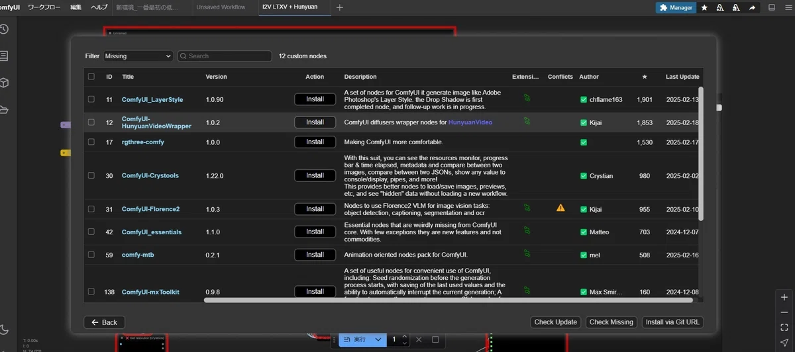Click the square stop icon in run toolbar
This screenshot has width=795, height=352.
tap(435, 339)
